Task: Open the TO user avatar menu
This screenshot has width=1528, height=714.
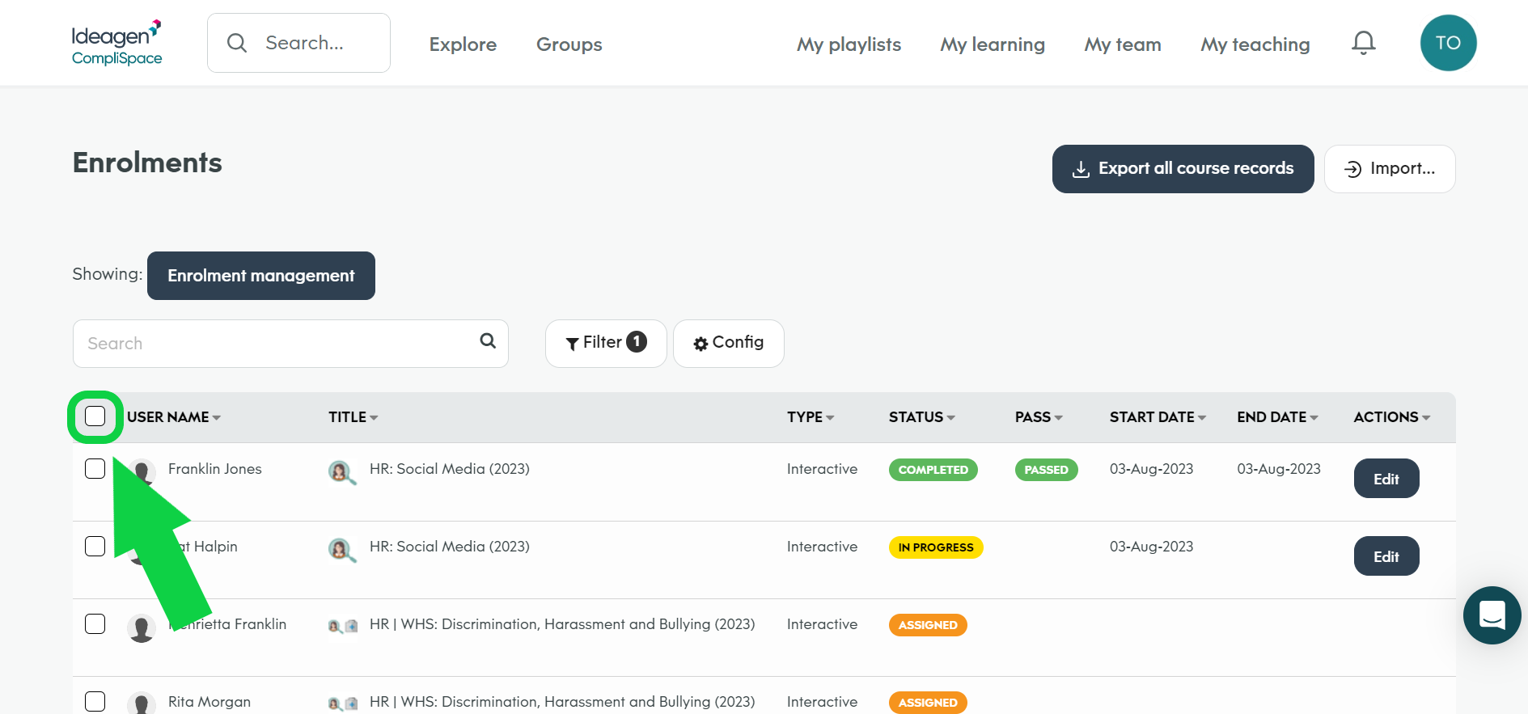Action: coord(1448,43)
